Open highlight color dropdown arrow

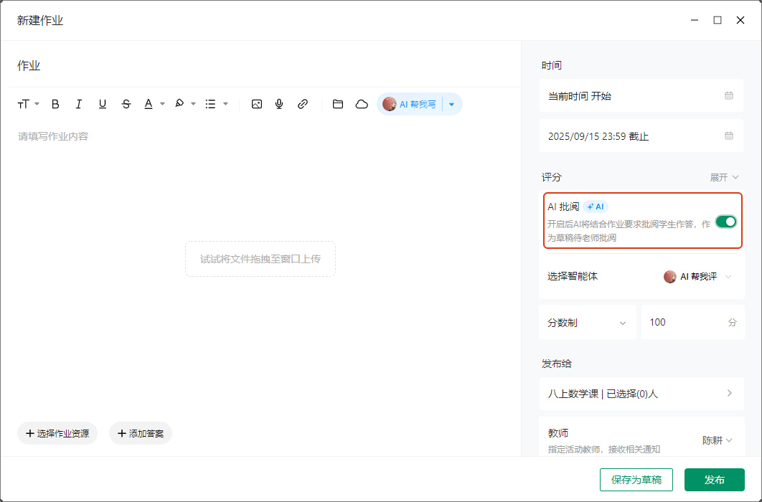coord(194,104)
